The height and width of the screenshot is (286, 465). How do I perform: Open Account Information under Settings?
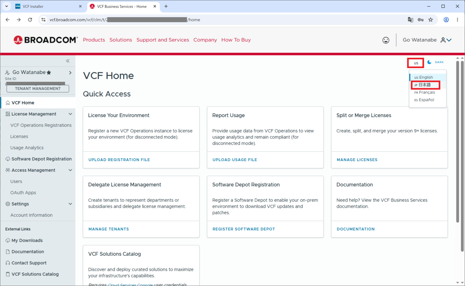[x=31, y=215]
